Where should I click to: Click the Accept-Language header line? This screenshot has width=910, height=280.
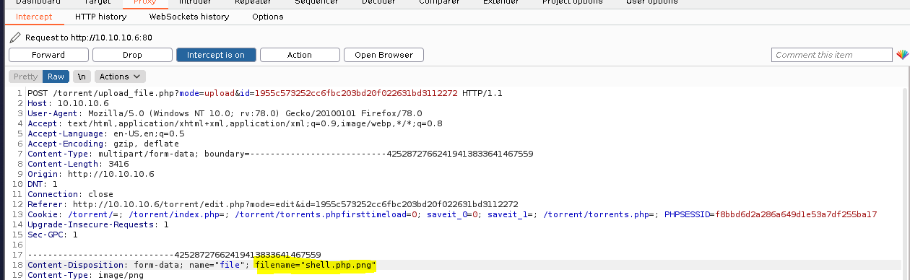(105, 134)
